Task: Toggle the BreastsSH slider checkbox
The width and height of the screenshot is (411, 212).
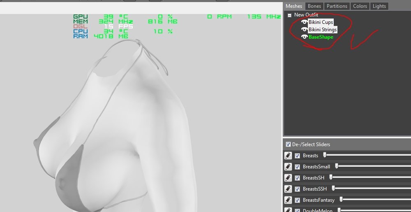Action: click(x=297, y=178)
